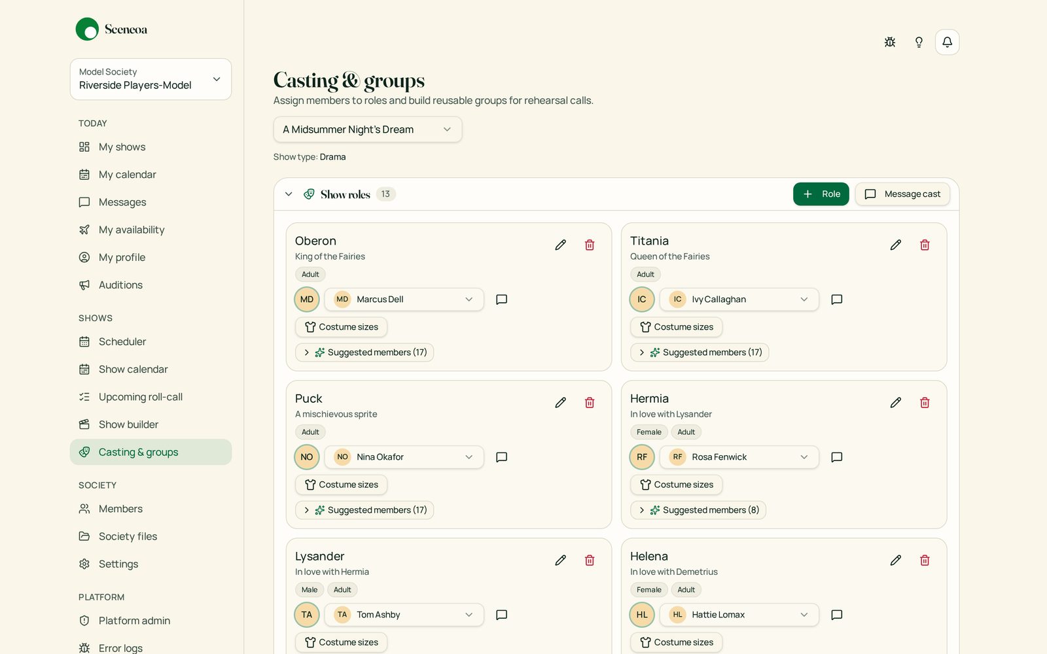1047x654 pixels.
Task: Open Costume sizes for Puck
Action: pos(341,485)
